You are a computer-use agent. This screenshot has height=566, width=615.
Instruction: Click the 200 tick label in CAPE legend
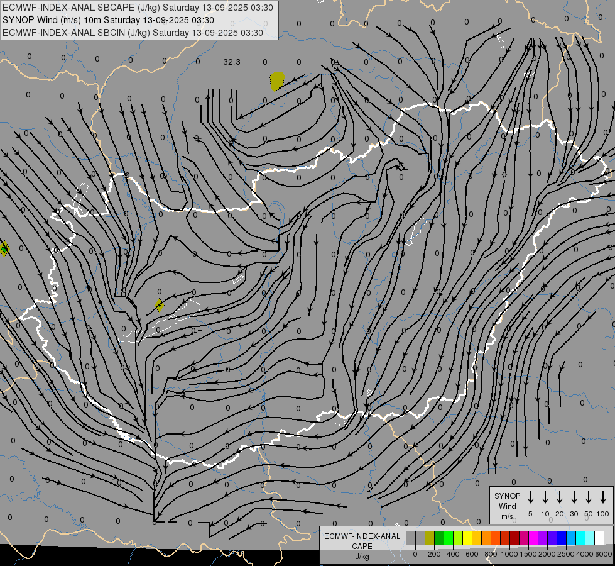tap(434, 554)
